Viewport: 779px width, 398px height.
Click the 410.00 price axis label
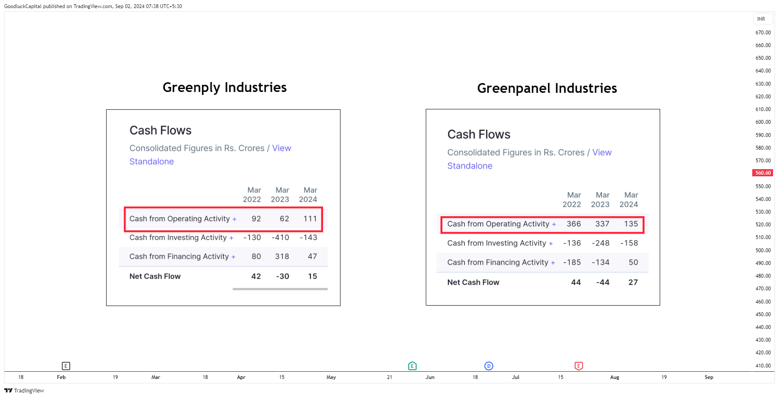763,366
